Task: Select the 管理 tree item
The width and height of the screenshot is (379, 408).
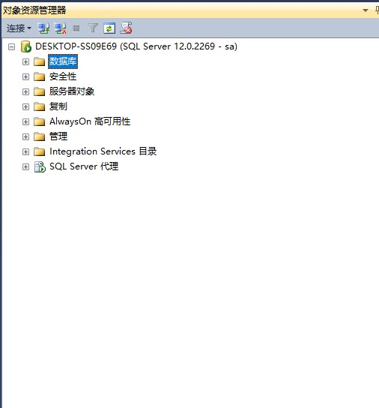Action: (58, 136)
